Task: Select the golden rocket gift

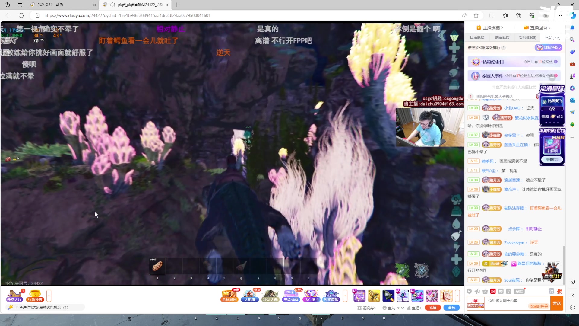Action: tap(374, 296)
